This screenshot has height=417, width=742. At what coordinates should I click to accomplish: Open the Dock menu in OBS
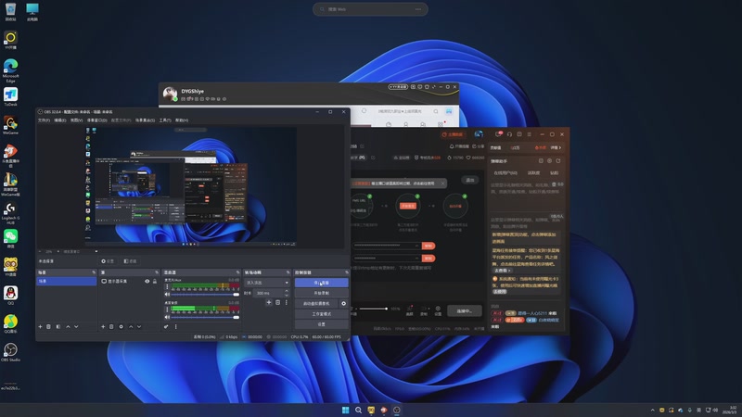tap(97, 120)
